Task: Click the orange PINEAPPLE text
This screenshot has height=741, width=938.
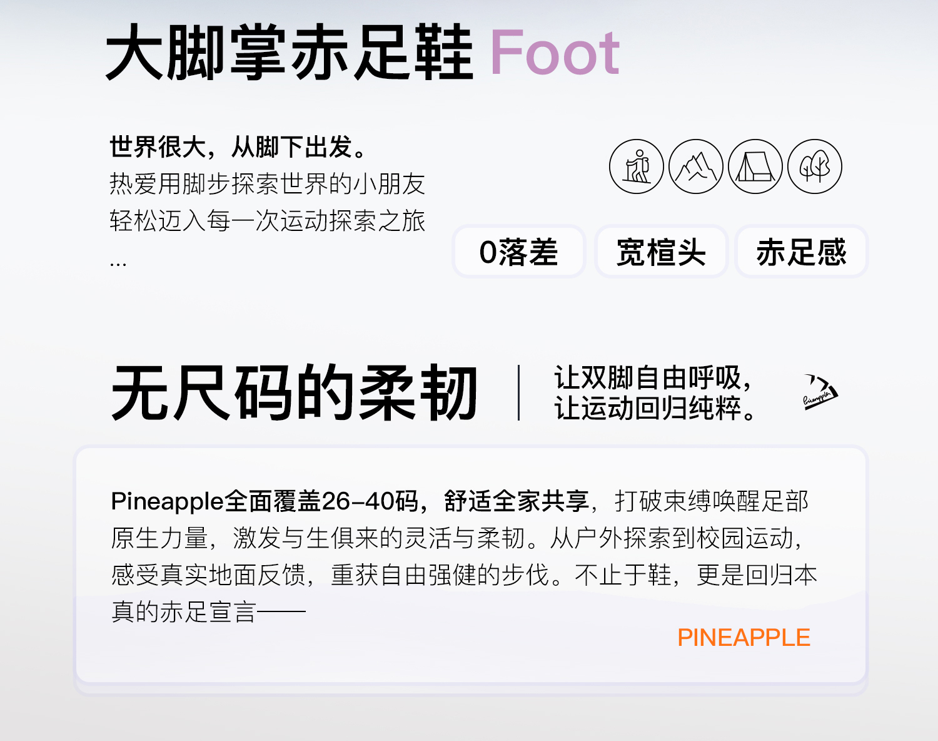Action: pyautogui.click(x=744, y=638)
